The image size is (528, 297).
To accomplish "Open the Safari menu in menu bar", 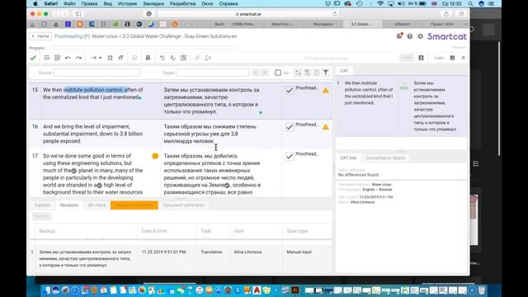I will [51, 3].
